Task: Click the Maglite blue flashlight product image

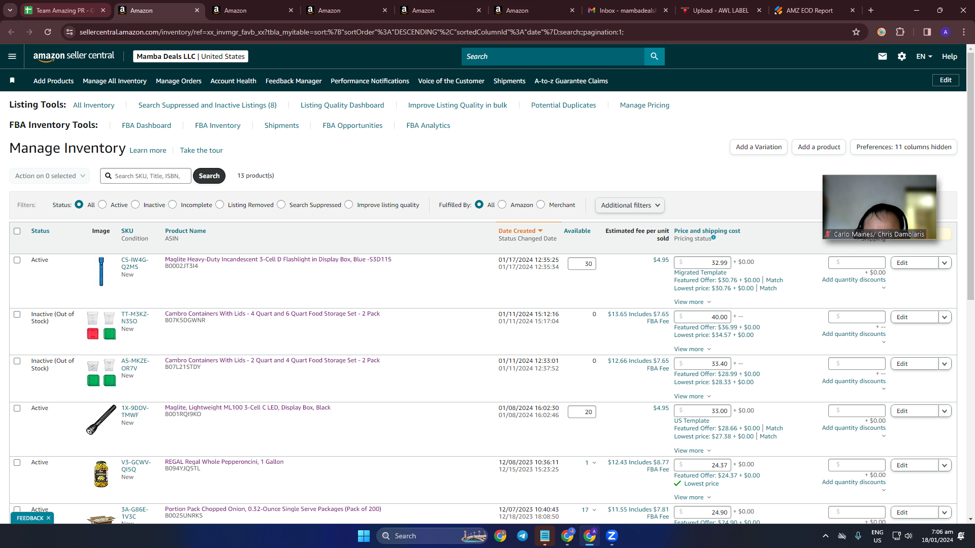Action: (x=101, y=271)
